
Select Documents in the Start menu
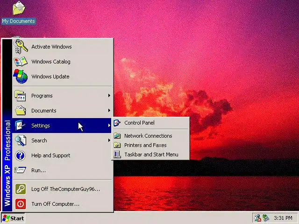pos(63,111)
